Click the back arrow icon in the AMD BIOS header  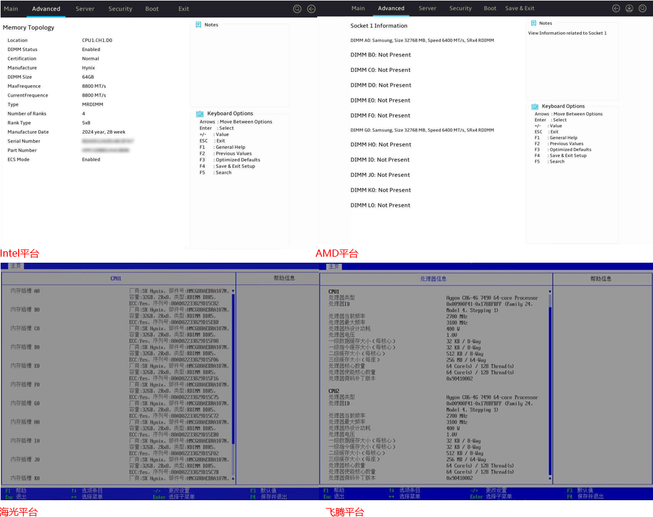point(616,8)
